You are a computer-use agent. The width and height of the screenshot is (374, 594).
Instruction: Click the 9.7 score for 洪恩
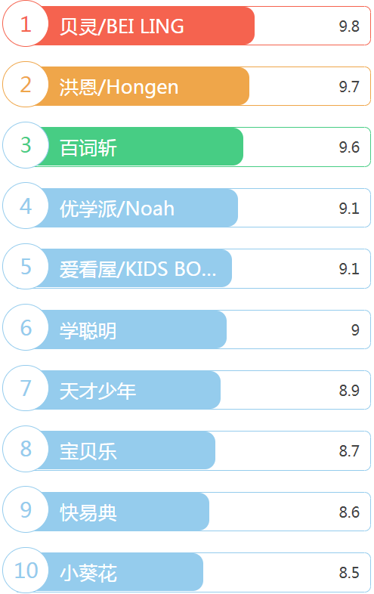(x=349, y=87)
